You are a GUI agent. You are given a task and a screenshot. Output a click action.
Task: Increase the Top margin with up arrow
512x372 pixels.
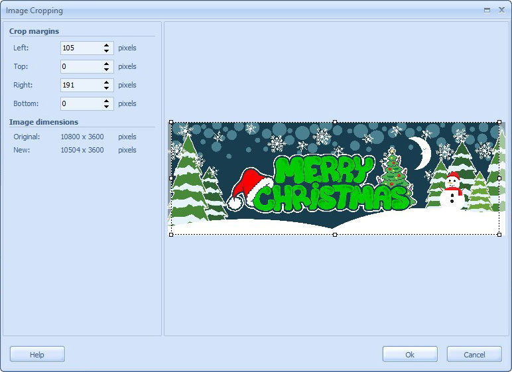[x=107, y=64]
